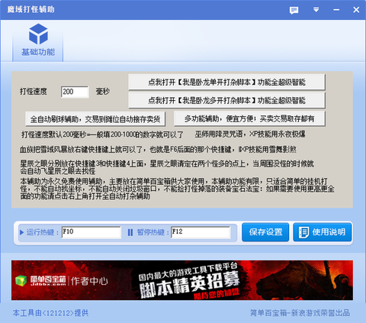Save settings with 保存设置 button
The height and width of the screenshot is (323, 366).
point(265,232)
